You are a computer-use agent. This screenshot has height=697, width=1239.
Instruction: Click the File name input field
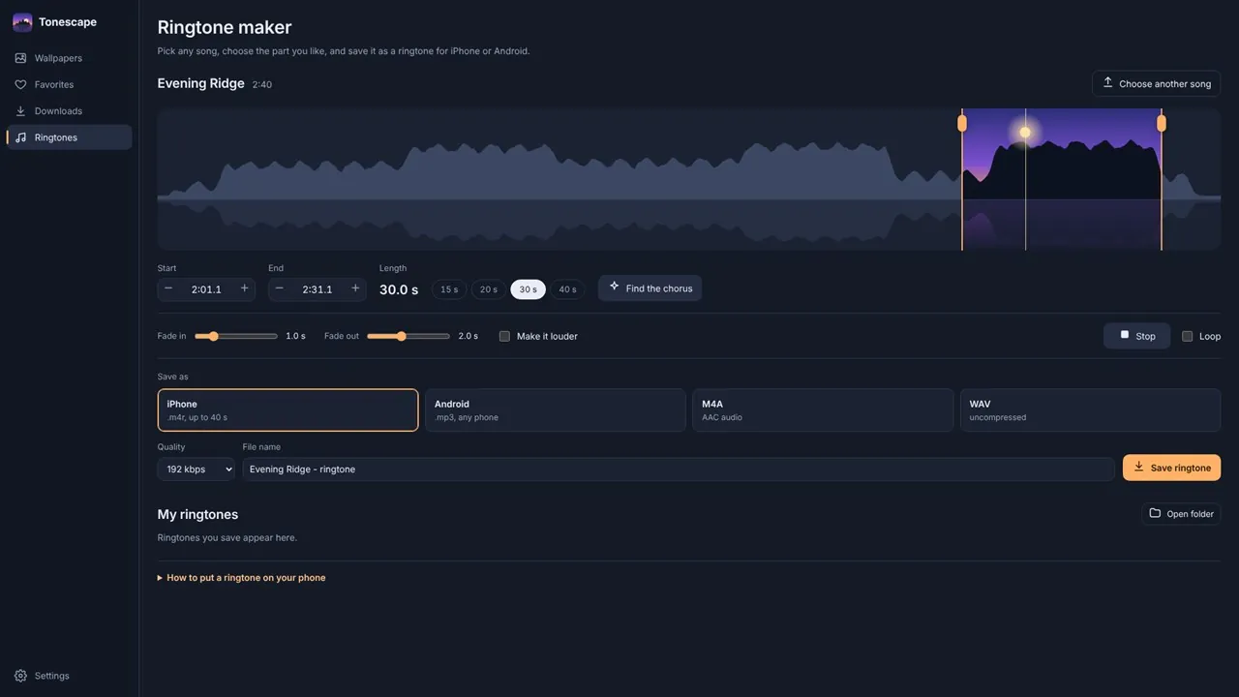pyautogui.click(x=679, y=469)
